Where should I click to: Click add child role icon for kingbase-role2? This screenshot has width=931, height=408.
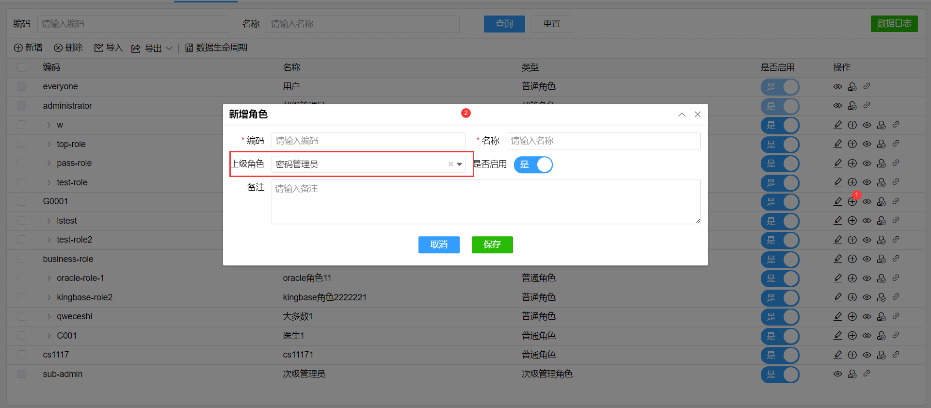852,297
